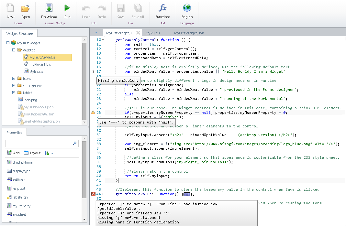The height and width of the screenshot is (226, 346).
Task: Select the Properties panel tab
Action: (x=14, y=133)
